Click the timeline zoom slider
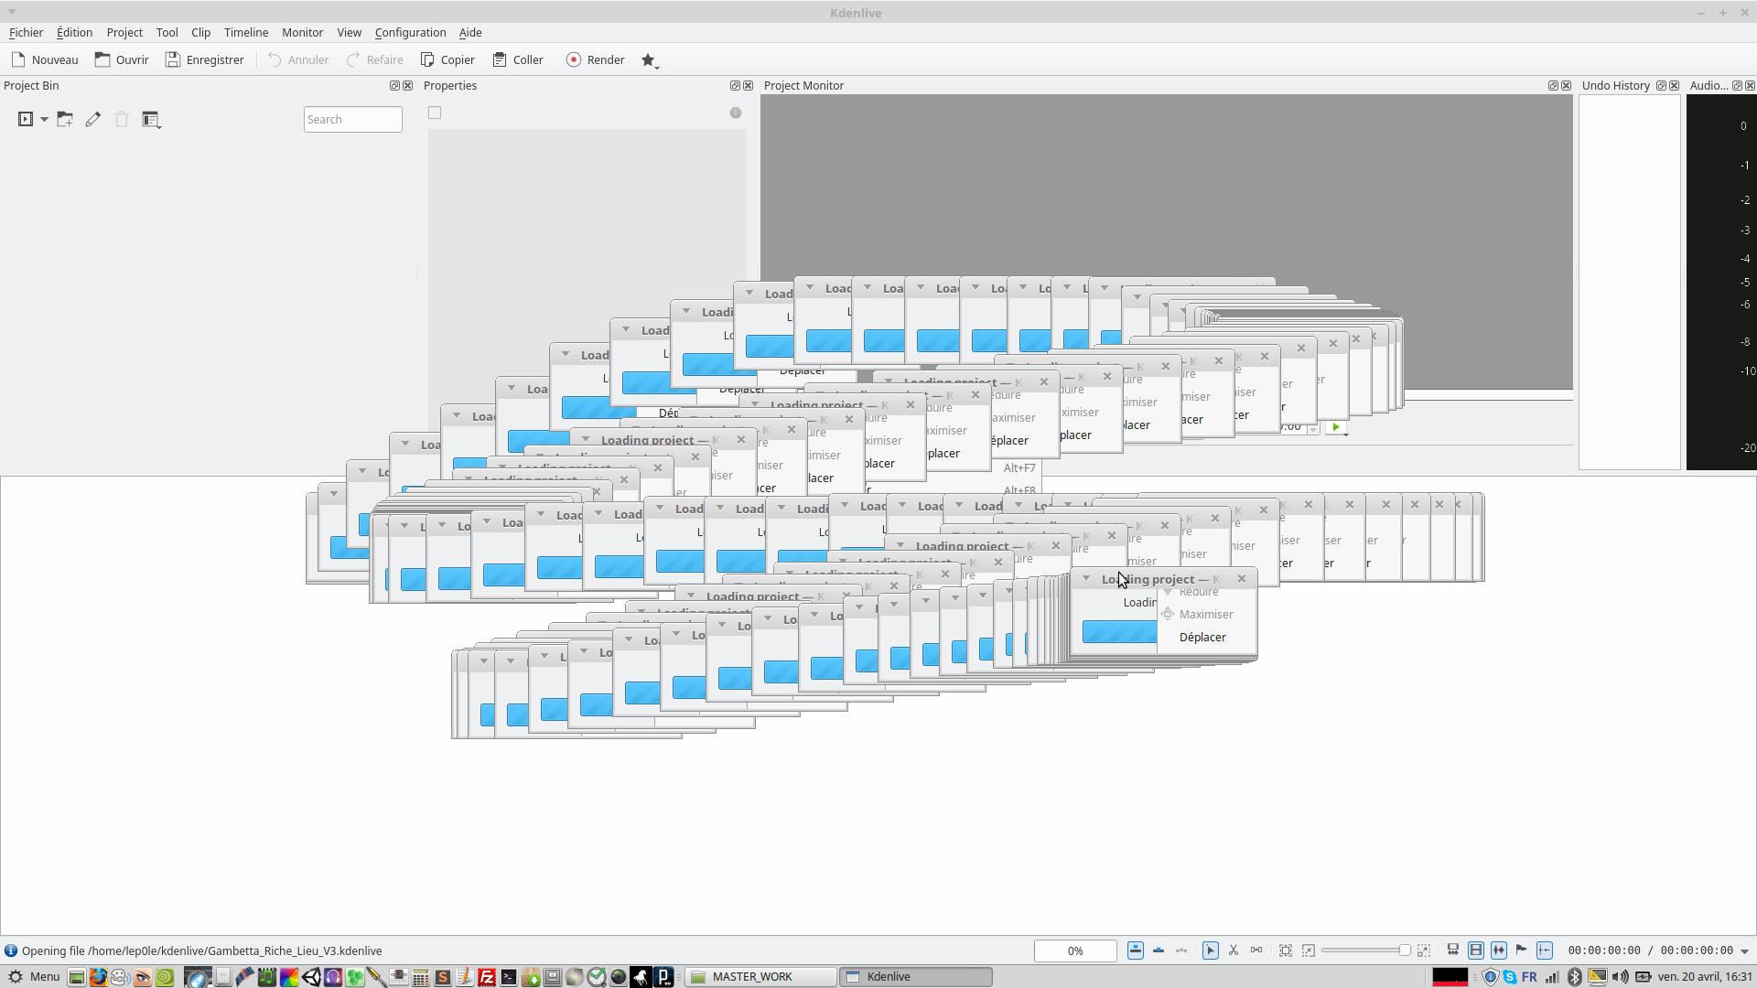 [x=1364, y=950]
